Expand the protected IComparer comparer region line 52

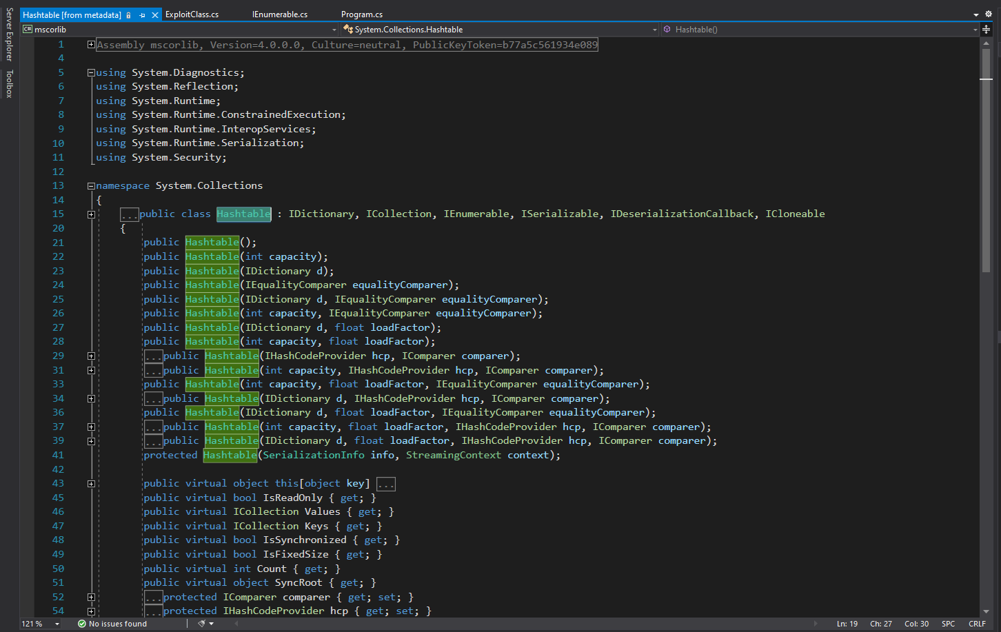coord(91,598)
